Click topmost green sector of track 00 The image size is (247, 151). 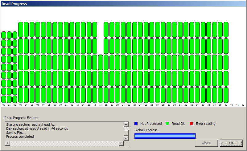4,35
